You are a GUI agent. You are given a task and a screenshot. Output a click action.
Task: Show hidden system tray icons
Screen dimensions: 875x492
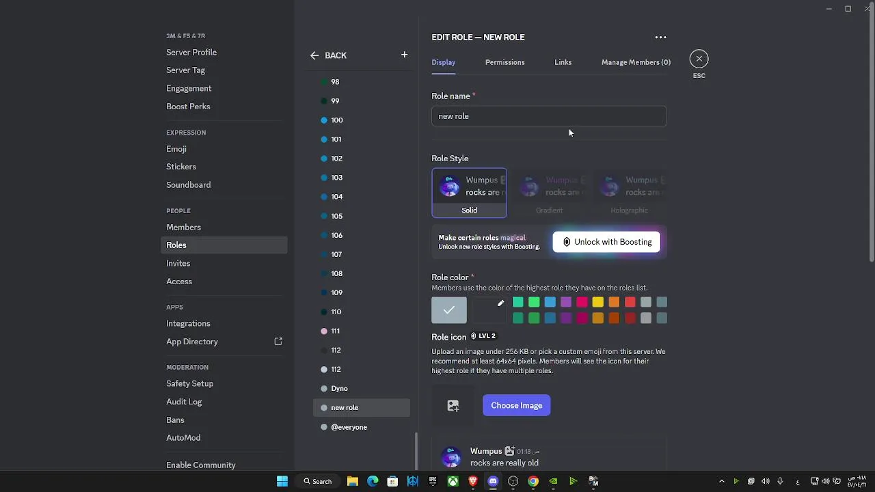[x=721, y=481]
